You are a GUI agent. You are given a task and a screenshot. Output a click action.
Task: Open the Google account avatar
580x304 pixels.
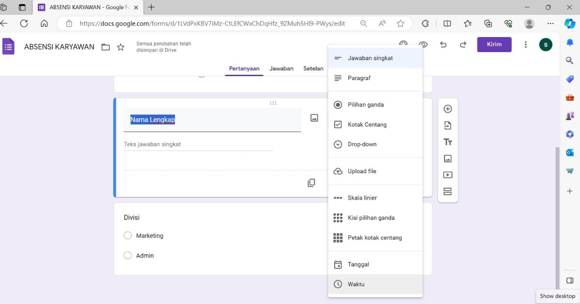[546, 45]
